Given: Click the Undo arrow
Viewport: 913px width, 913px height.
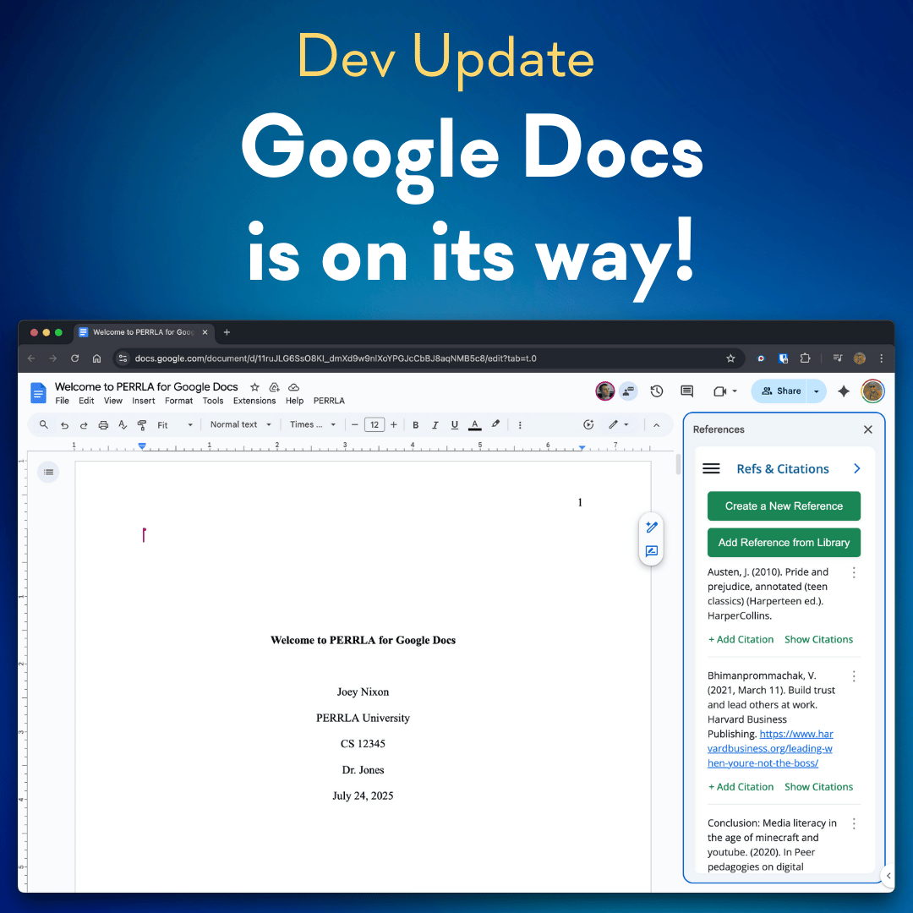Looking at the screenshot, I should [64, 425].
